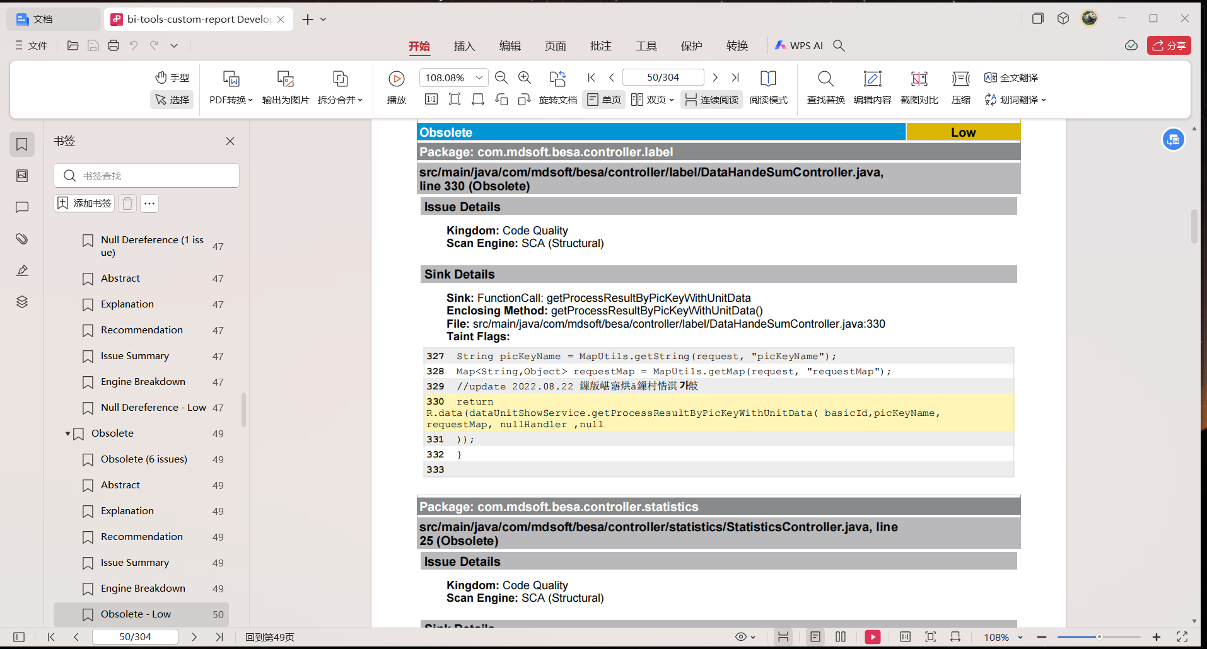Screen dimensions: 1207x649
Task: Delete bookmark with trash icon
Action: click(127, 204)
